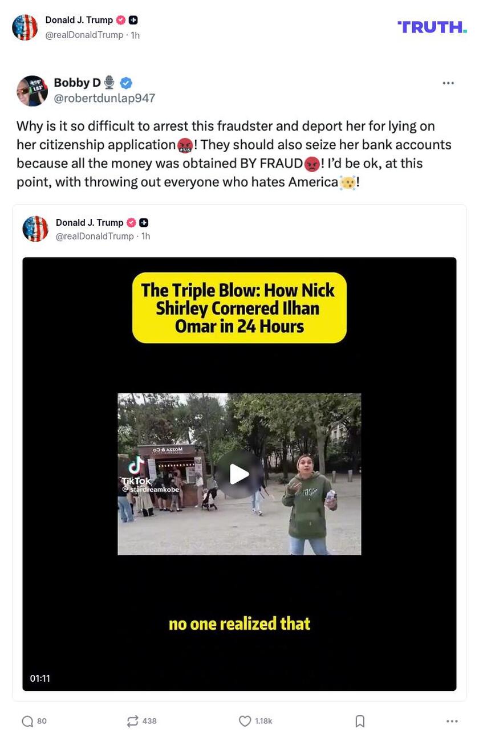This screenshot has height=745, width=479.
Task: Click the 01:11 video duration label
Action: tap(40, 678)
